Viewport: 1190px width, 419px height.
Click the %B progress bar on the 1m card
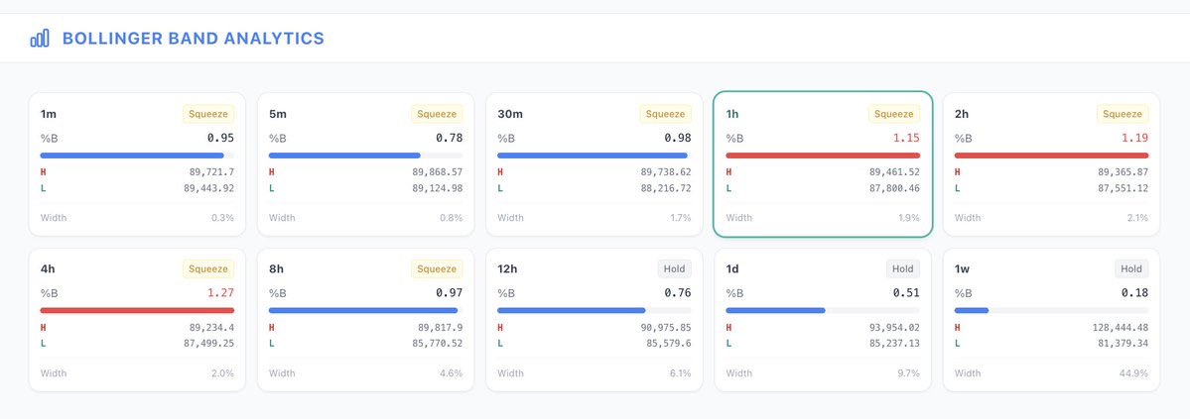pyautogui.click(x=137, y=156)
